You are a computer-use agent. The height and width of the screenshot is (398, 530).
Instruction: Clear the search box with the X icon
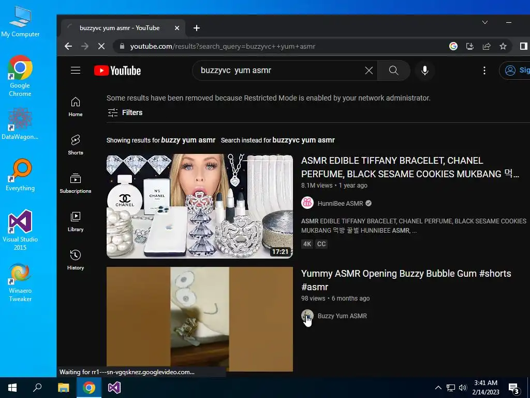[369, 70]
